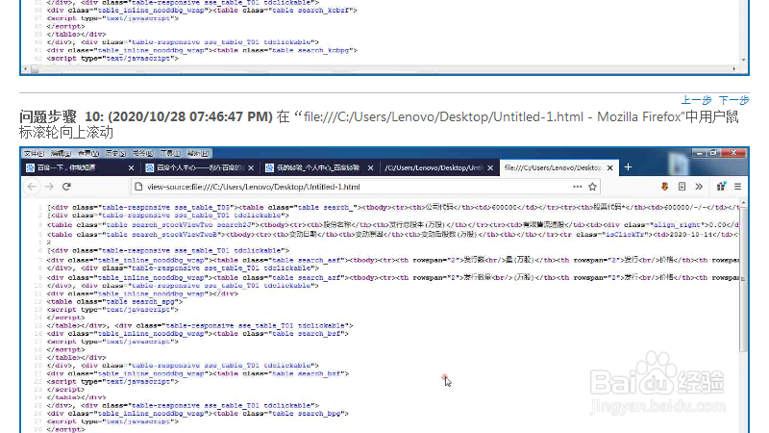Open the reader/sidebar toolbar icon

[x=682, y=187]
